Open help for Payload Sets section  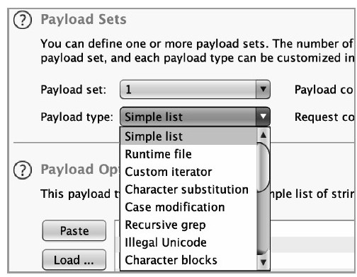(23, 20)
